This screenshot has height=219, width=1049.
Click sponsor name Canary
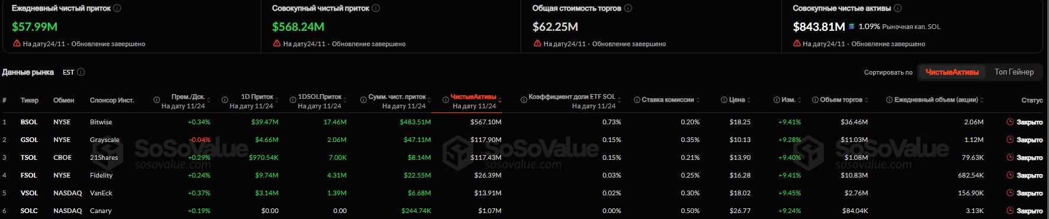tap(101, 211)
